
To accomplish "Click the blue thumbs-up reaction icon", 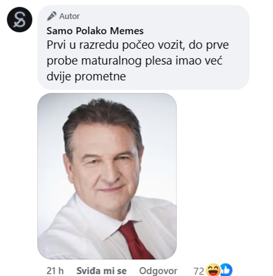I will tap(227, 270).
